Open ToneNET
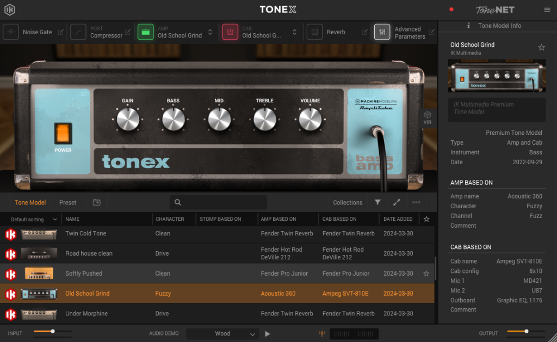Image resolution: width=557 pixels, height=342 pixels. click(495, 10)
